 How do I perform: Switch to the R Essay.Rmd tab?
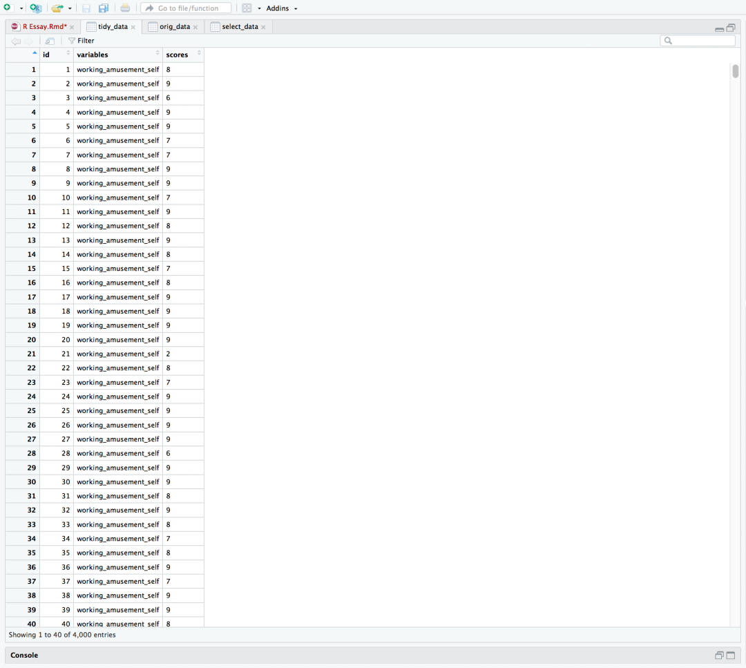(45, 27)
